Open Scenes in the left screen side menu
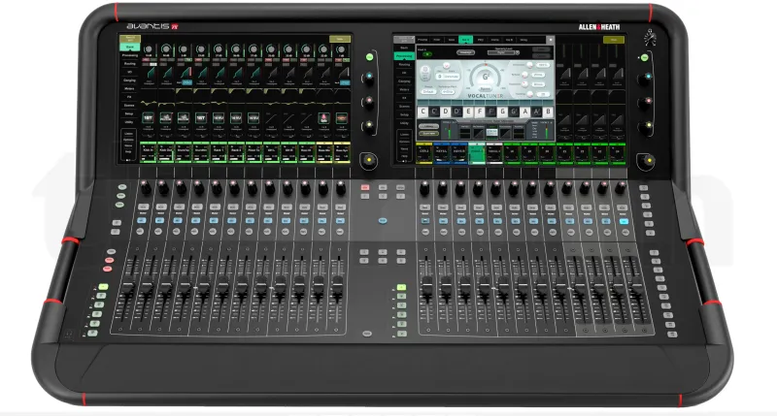Screen dimensions: 777x416 pyautogui.click(x=129, y=106)
